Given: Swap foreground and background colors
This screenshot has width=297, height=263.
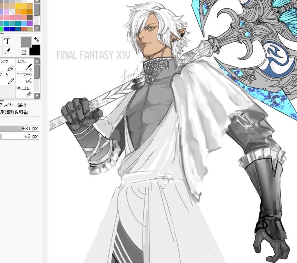Looking at the screenshot, I should click(x=37, y=40).
